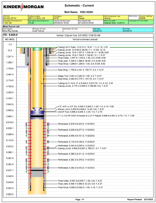Click Perforated 6,240.0-6,255.0 label
Image resolution: width=156 pixels, height=203 pixels.
point(76,146)
